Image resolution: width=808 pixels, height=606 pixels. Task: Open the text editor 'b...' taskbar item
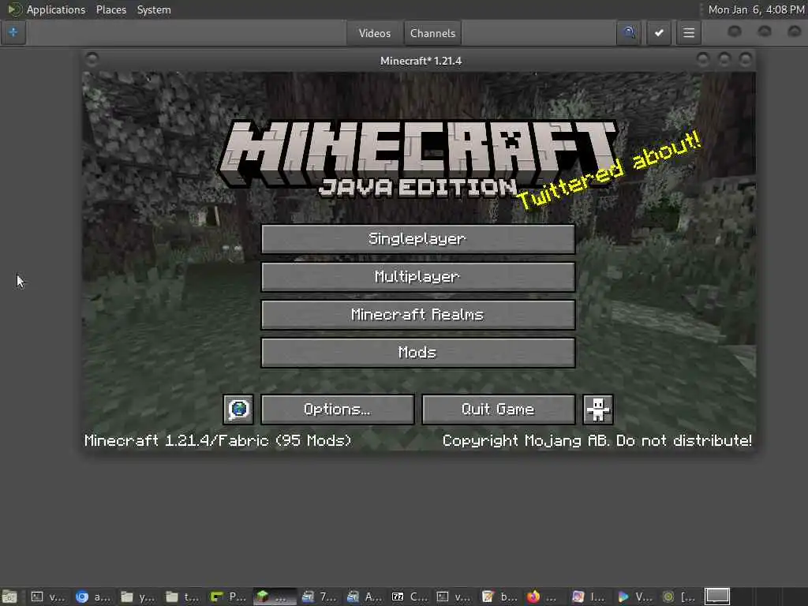tap(499, 597)
